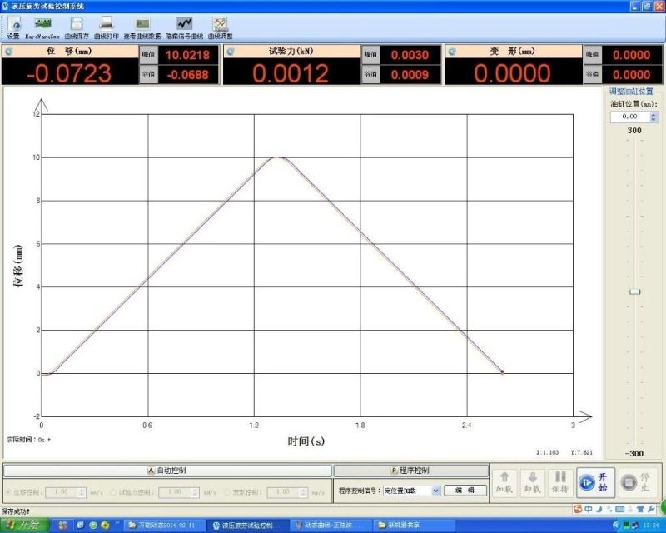Open the Windows 开始 Start button
This screenshot has width=666, height=533.
click(25, 525)
